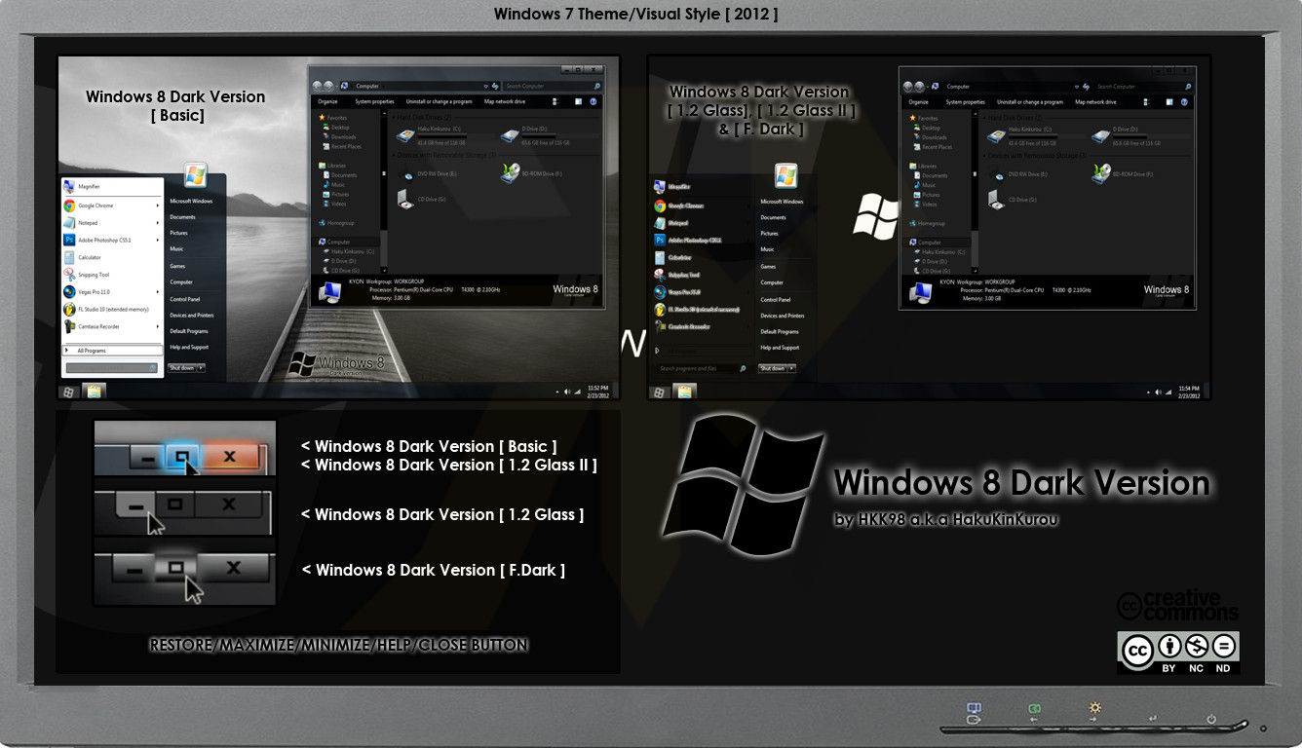The image size is (1302, 748).
Task: Open Notepad in the Basic theme Start menu
Action: point(111,223)
